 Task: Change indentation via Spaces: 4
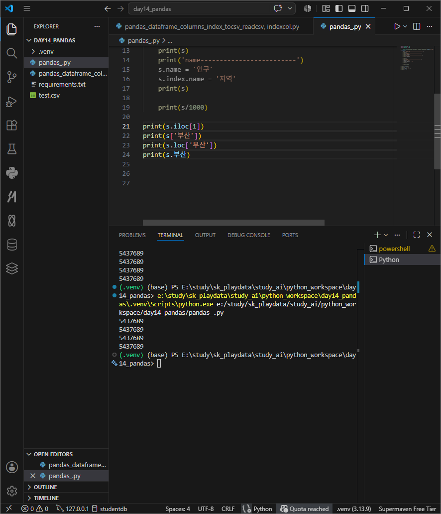tap(178, 509)
